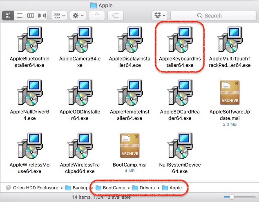Click the Apple folder icon in title bar
The image size is (259, 202).
point(94,5)
